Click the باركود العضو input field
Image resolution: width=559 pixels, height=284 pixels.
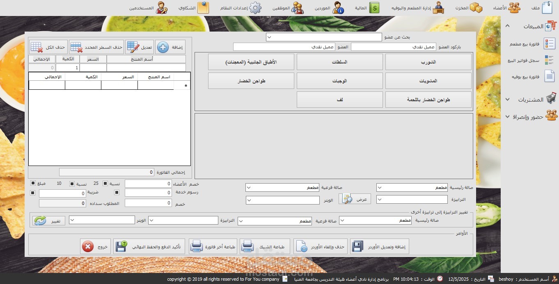[394, 47]
